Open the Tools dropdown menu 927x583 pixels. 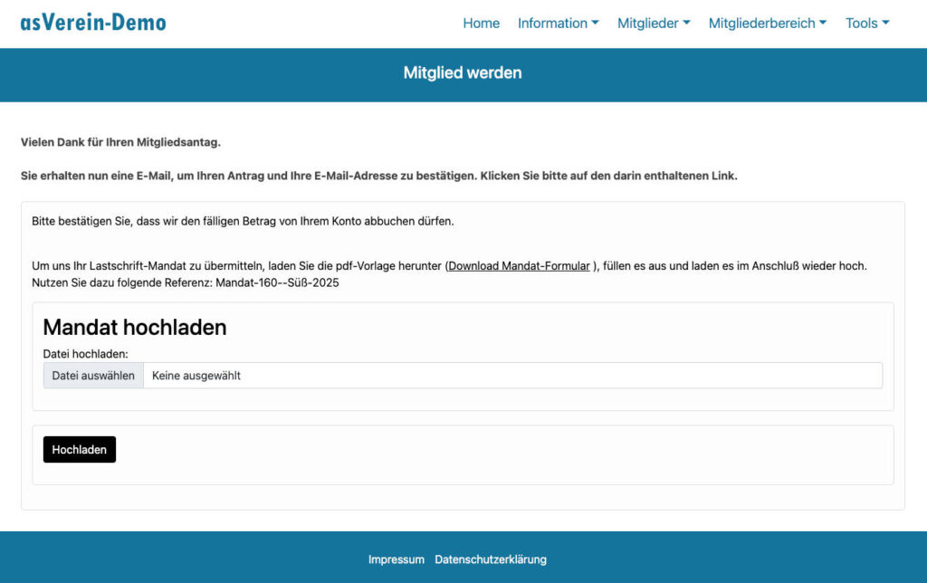(867, 24)
